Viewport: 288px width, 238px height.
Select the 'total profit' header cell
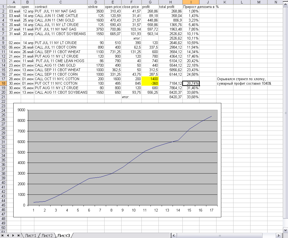pyautogui.click(x=170, y=7)
